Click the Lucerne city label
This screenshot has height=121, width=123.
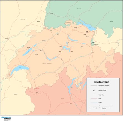coord(61,46)
